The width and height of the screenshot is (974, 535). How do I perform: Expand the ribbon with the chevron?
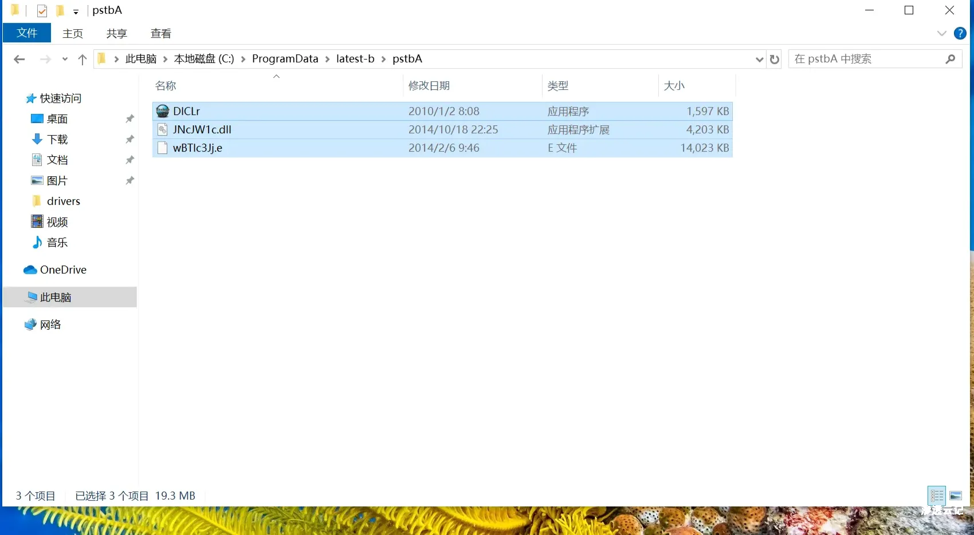pyautogui.click(x=941, y=33)
